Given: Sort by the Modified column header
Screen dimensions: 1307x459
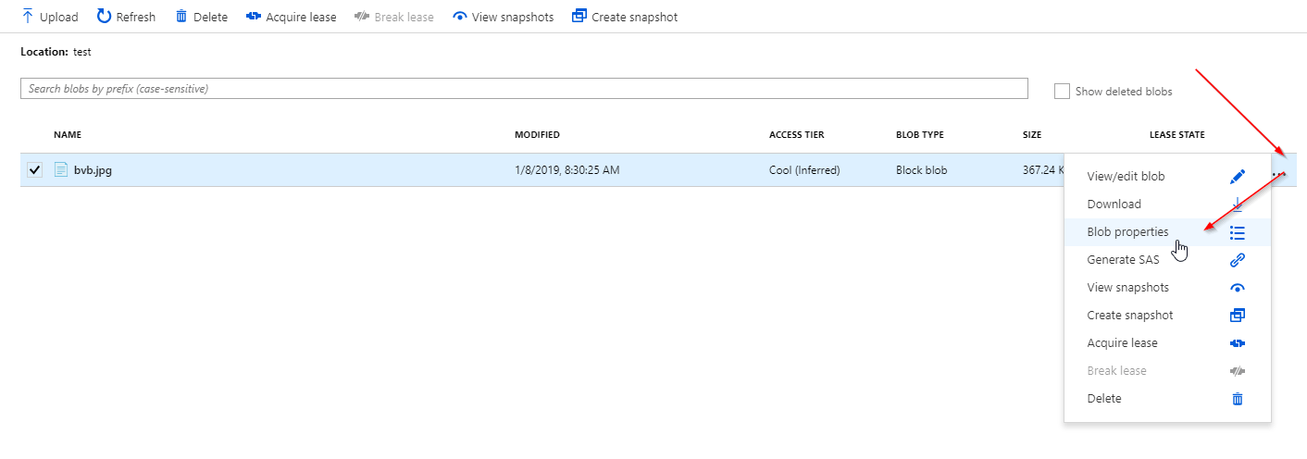Looking at the screenshot, I should tap(537, 135).
